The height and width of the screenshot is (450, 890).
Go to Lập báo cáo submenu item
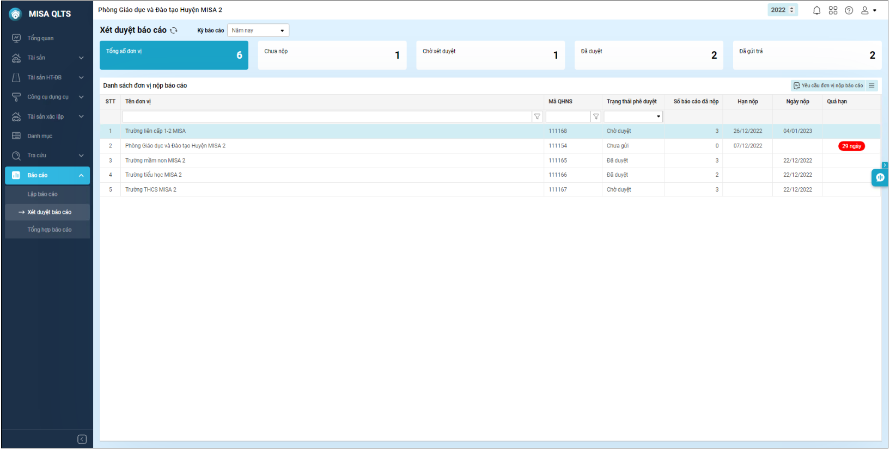click(x=42, y=194)
